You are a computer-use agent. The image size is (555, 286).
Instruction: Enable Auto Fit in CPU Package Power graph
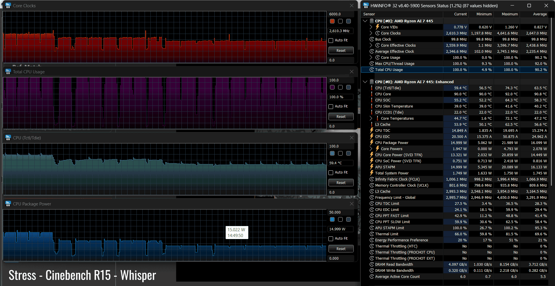click(331, 238)
